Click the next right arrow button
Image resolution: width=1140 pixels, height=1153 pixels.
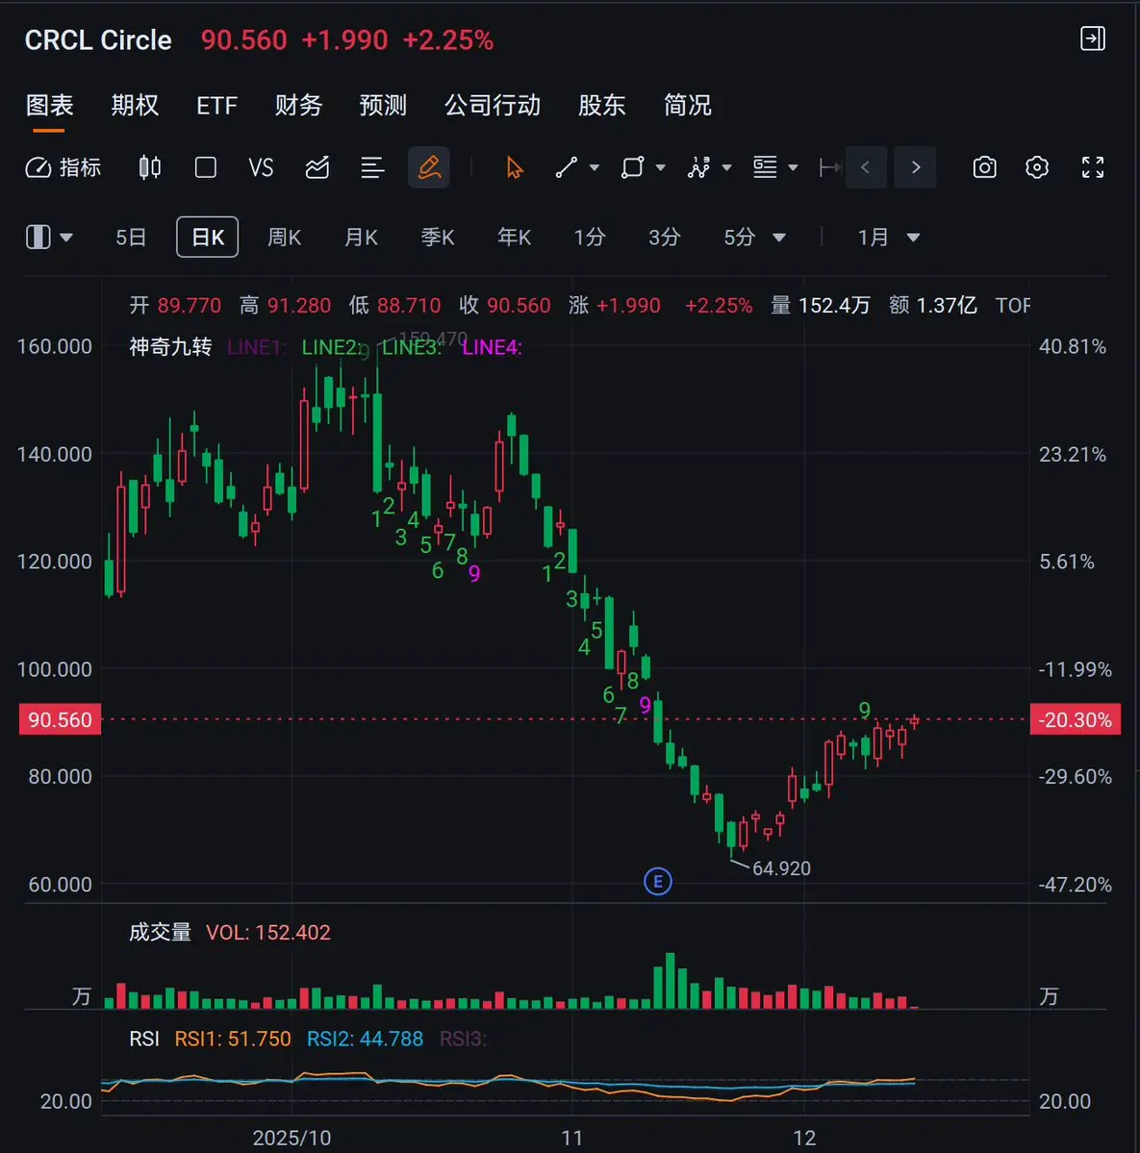pos(915,167)
